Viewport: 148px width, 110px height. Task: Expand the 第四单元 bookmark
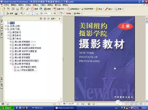[x=8, y=32]
